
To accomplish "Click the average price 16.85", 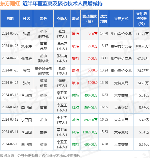I will coord(104,120).
